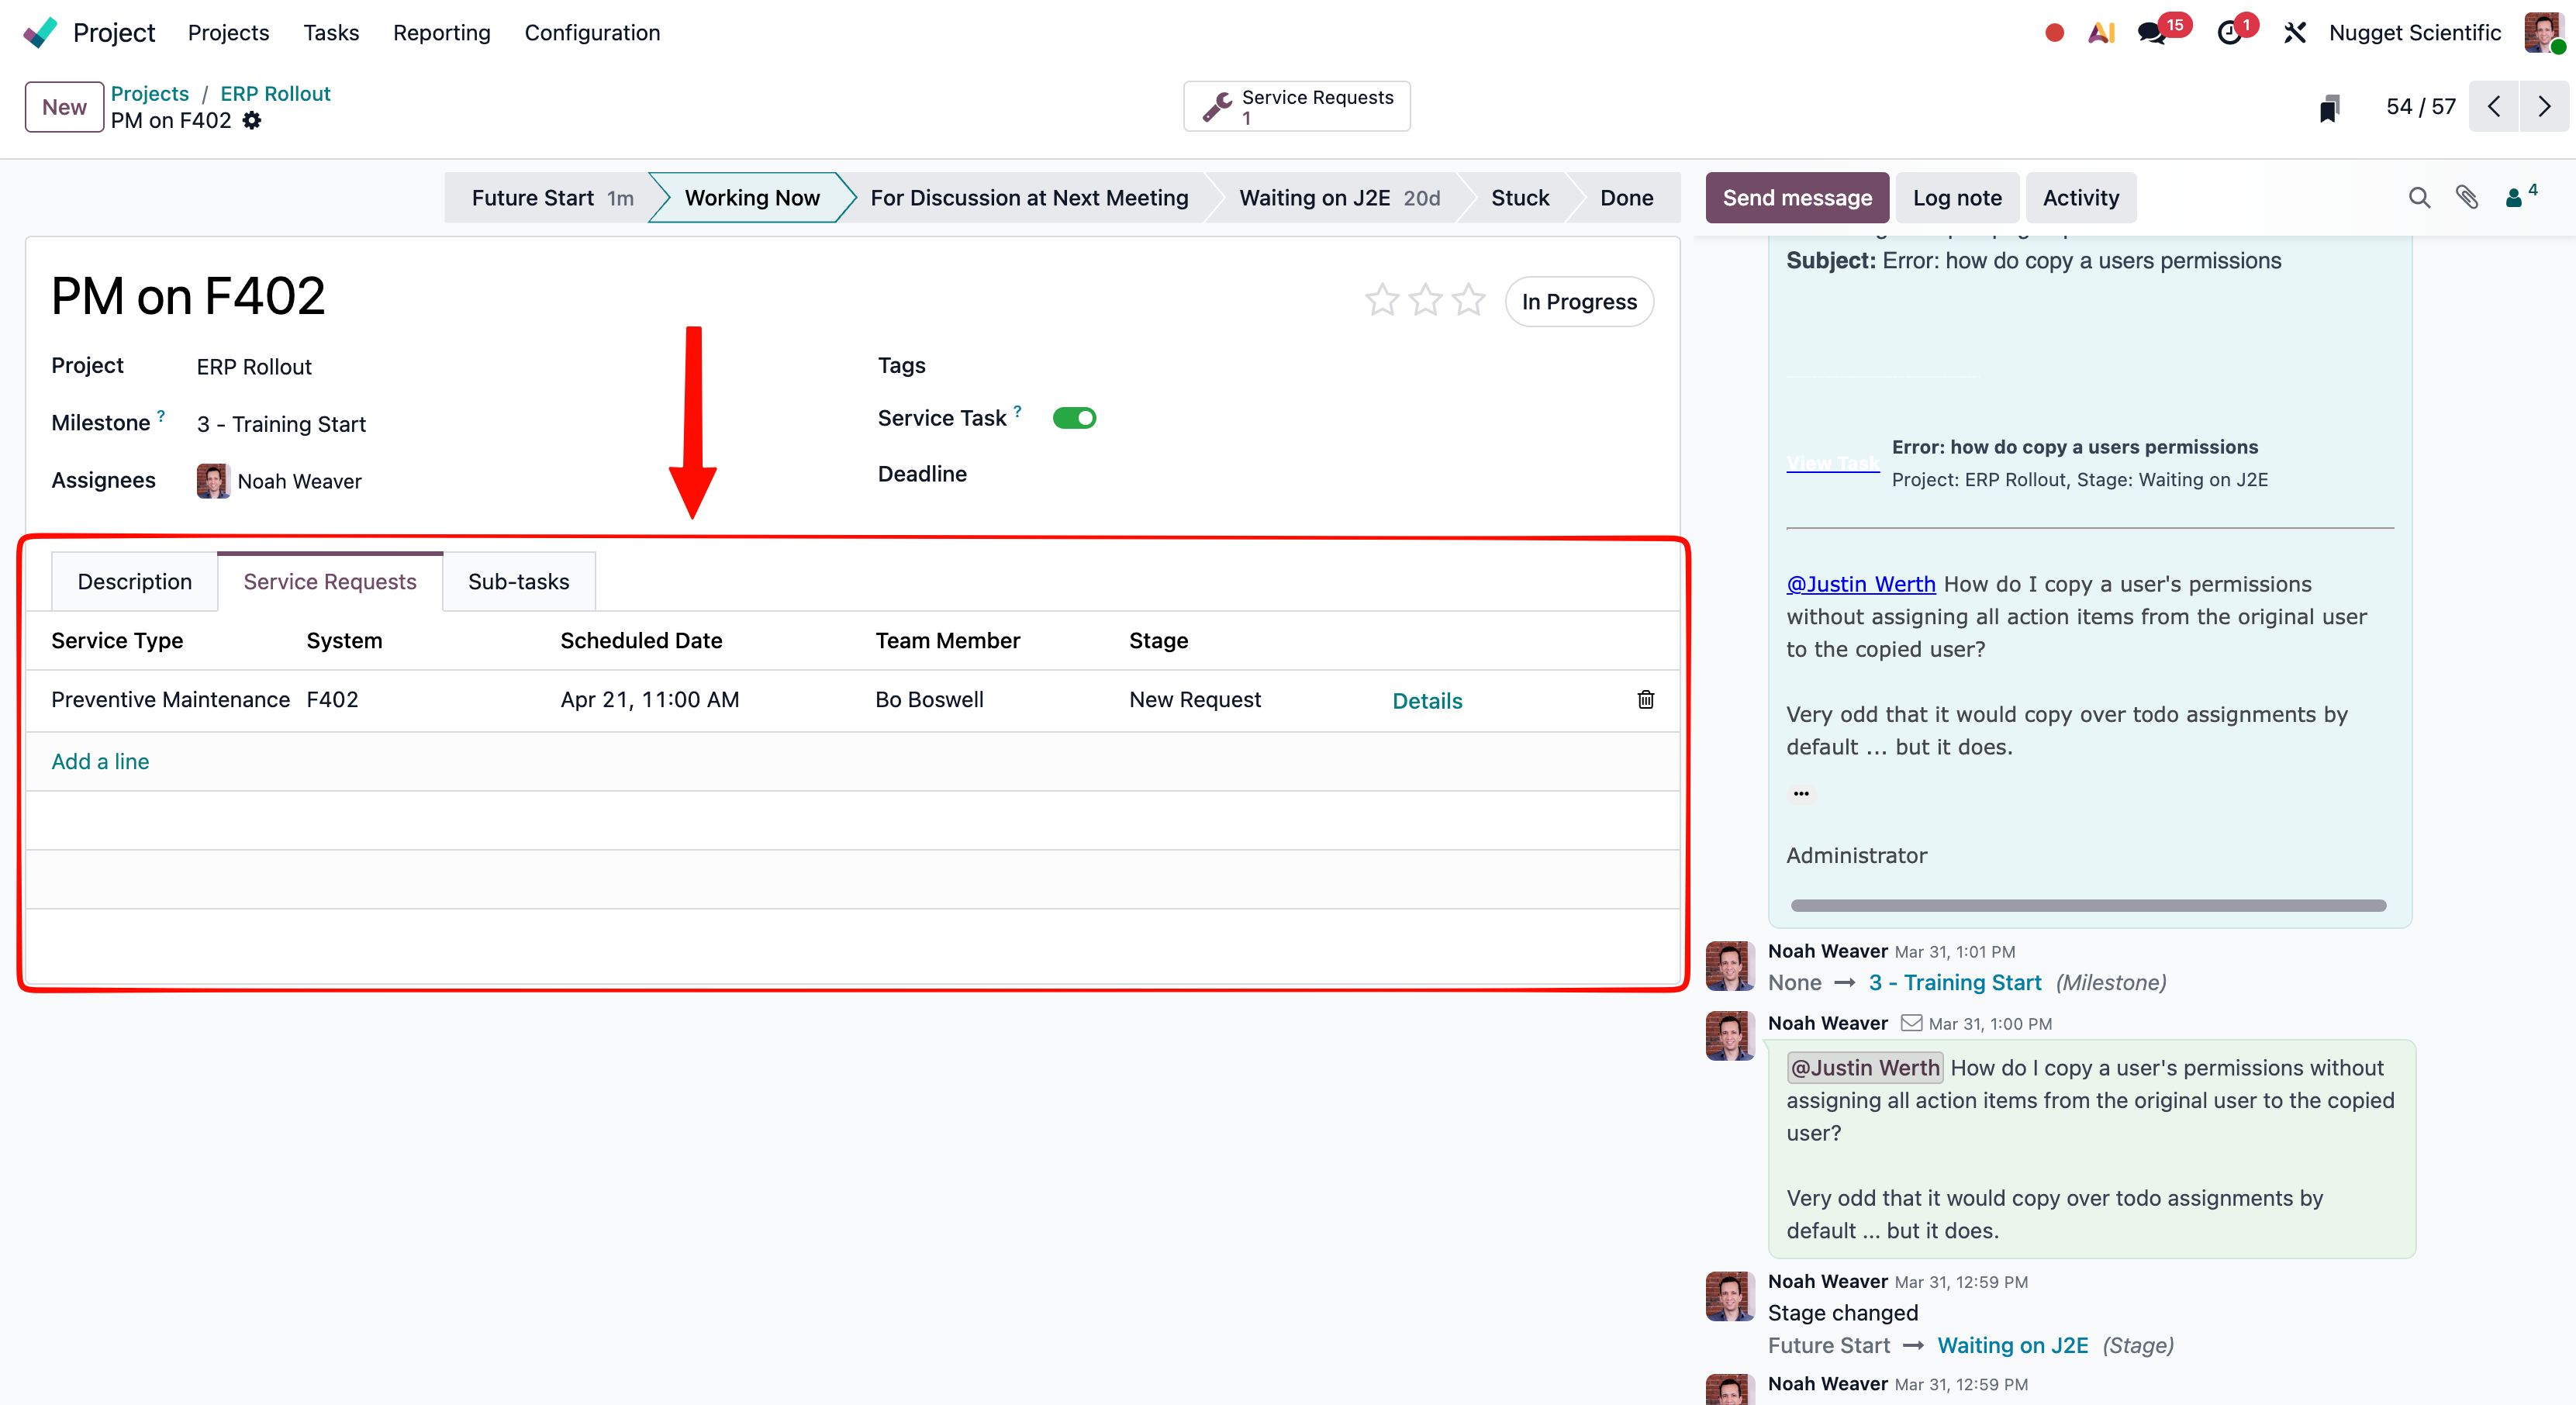Screen dimensions: 2576x1405
Task: Click the Send message button
Action: 1796,198
